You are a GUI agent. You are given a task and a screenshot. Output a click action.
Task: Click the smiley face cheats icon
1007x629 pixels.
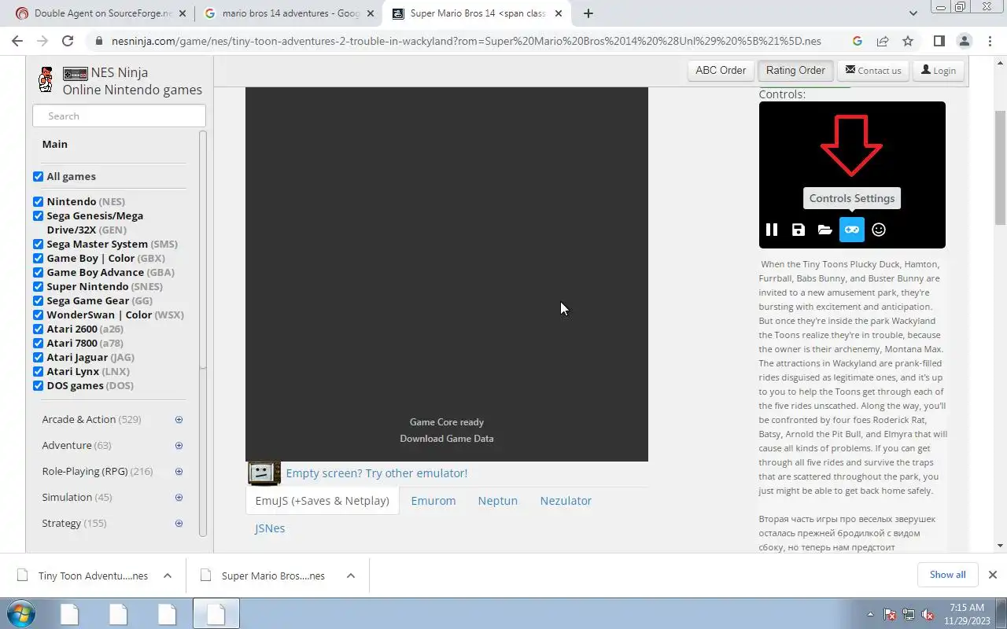pos(879,230)
